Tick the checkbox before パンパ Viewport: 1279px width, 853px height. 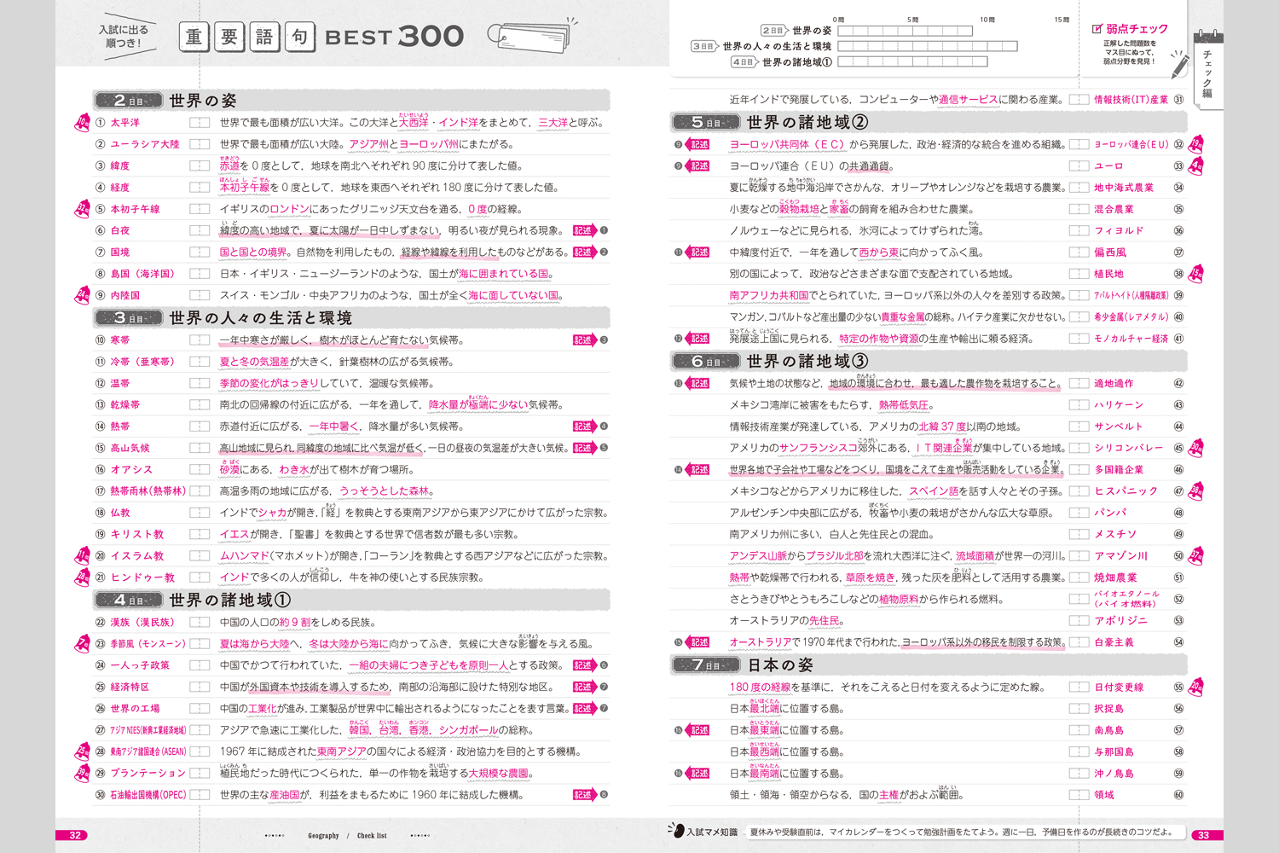[1079, 513]
